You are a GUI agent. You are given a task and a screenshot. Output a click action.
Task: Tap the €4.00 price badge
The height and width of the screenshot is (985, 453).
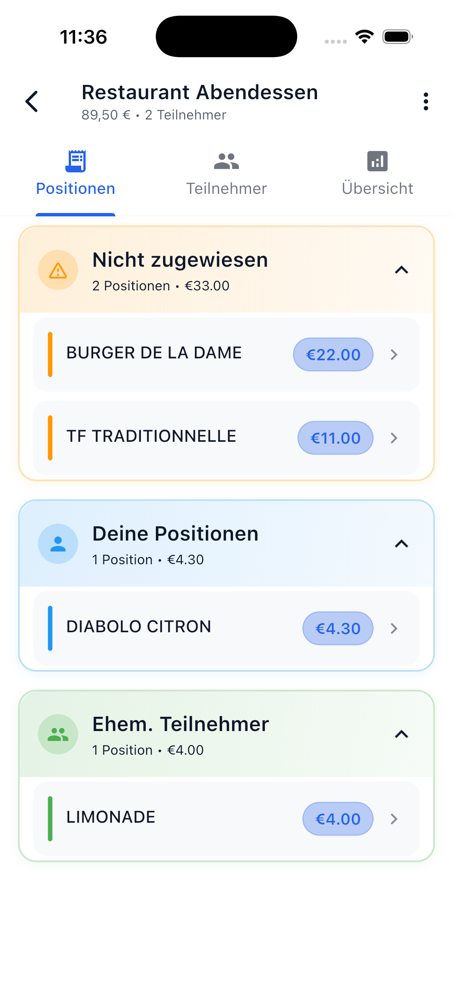pos(338,819)
